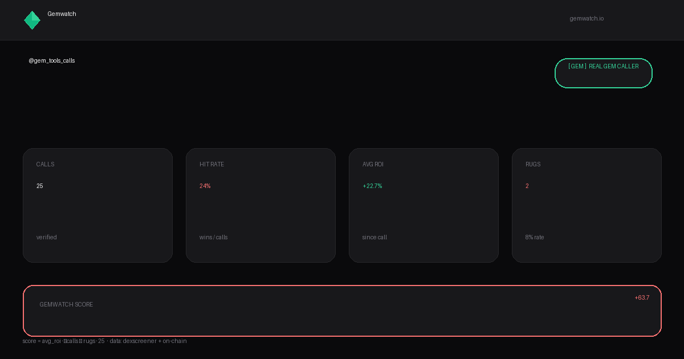The image size is (684, 359).
Task: Click the wins / calls caption
Action: (x=214, y=238)
